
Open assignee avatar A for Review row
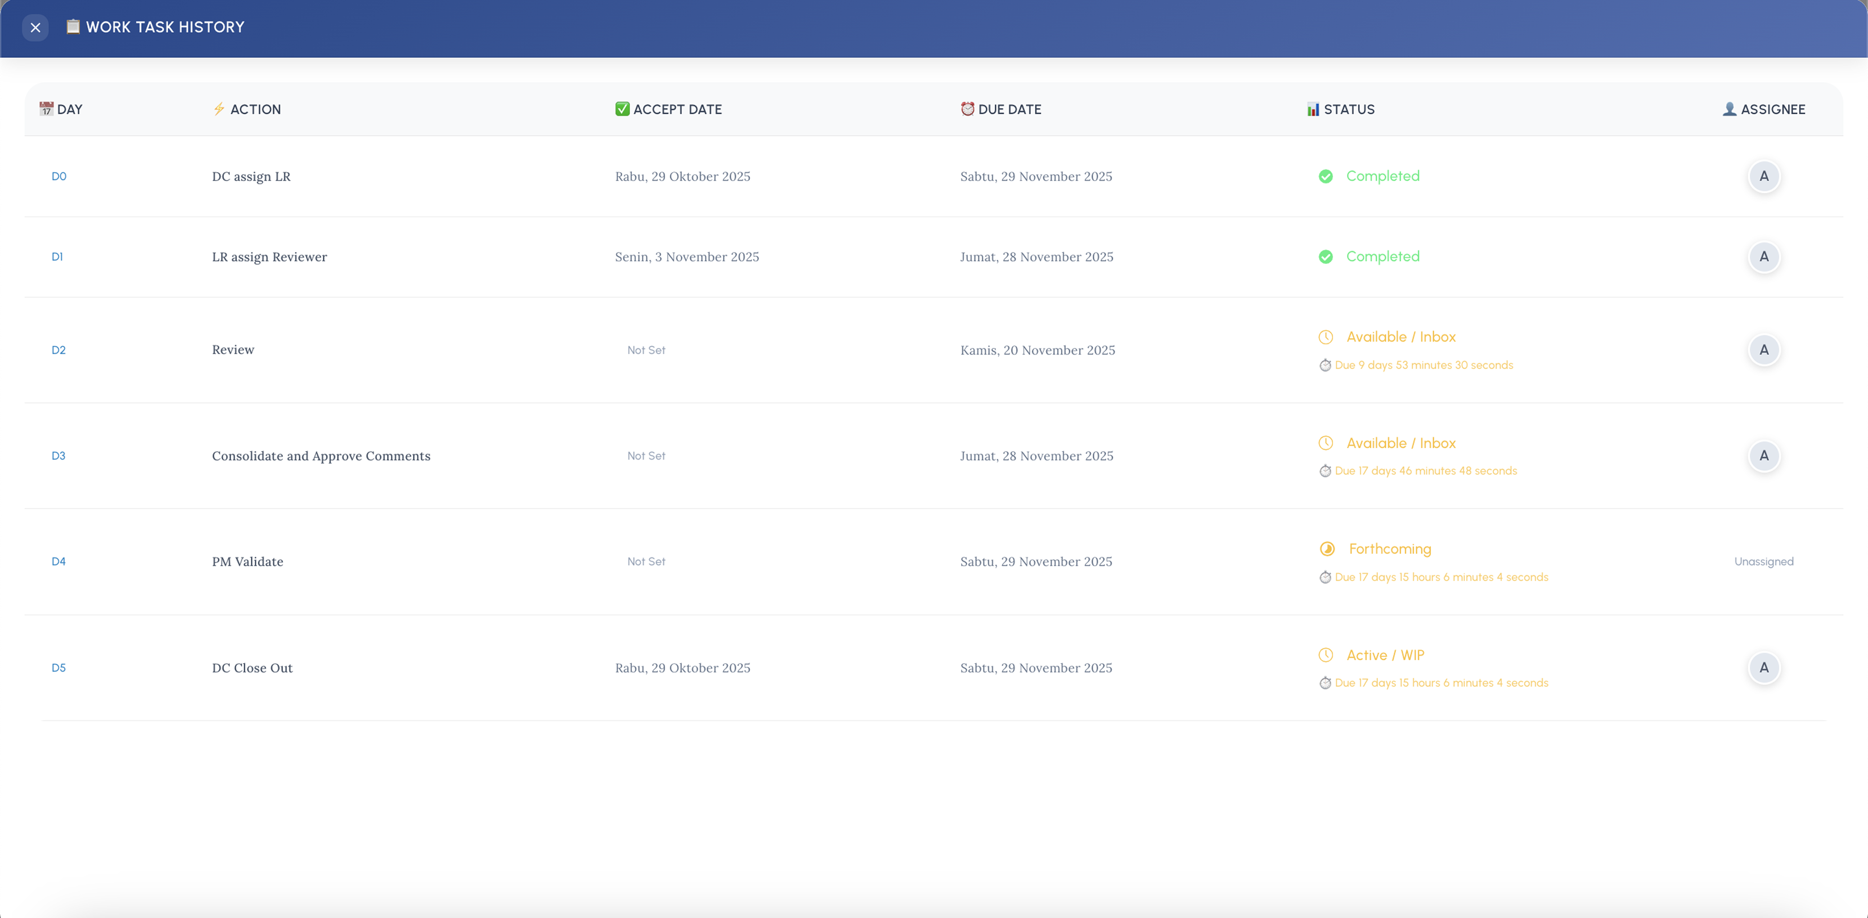(x=1763, y=350)
